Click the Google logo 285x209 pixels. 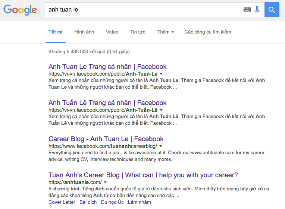(20, 10)
